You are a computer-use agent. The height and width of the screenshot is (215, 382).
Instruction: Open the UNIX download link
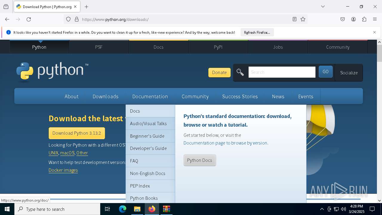pos(53,153)
